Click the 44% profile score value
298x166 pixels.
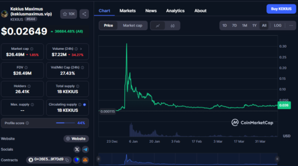81,123
